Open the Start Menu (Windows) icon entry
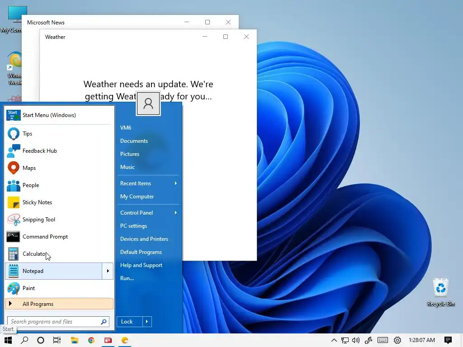The width and height of the screenshot is (463, 347). click(13, 115)
